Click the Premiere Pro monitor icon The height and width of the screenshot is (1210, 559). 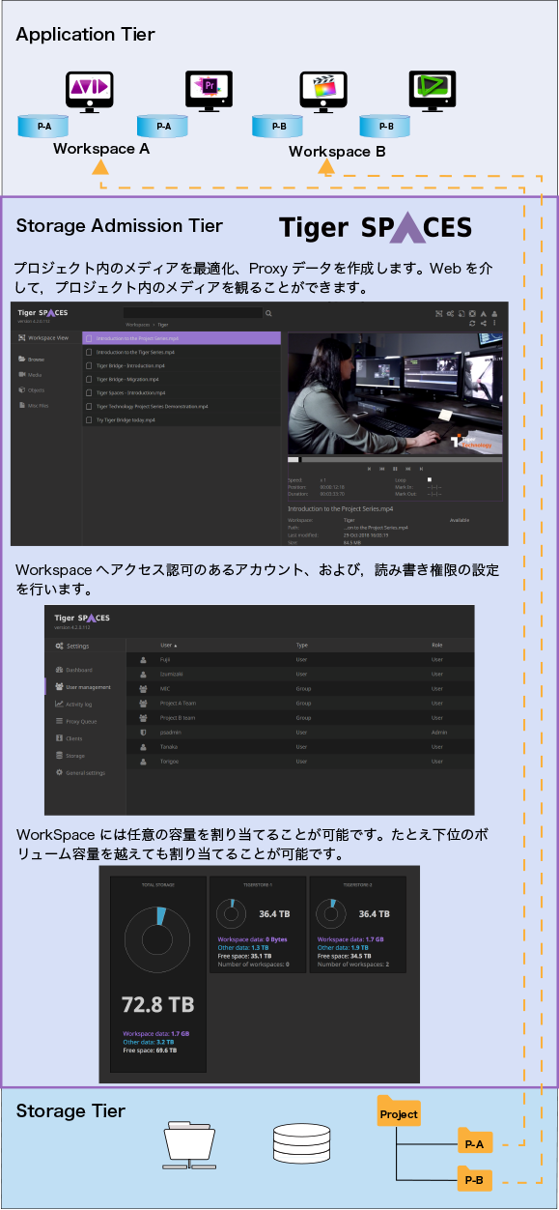[209, 89]
